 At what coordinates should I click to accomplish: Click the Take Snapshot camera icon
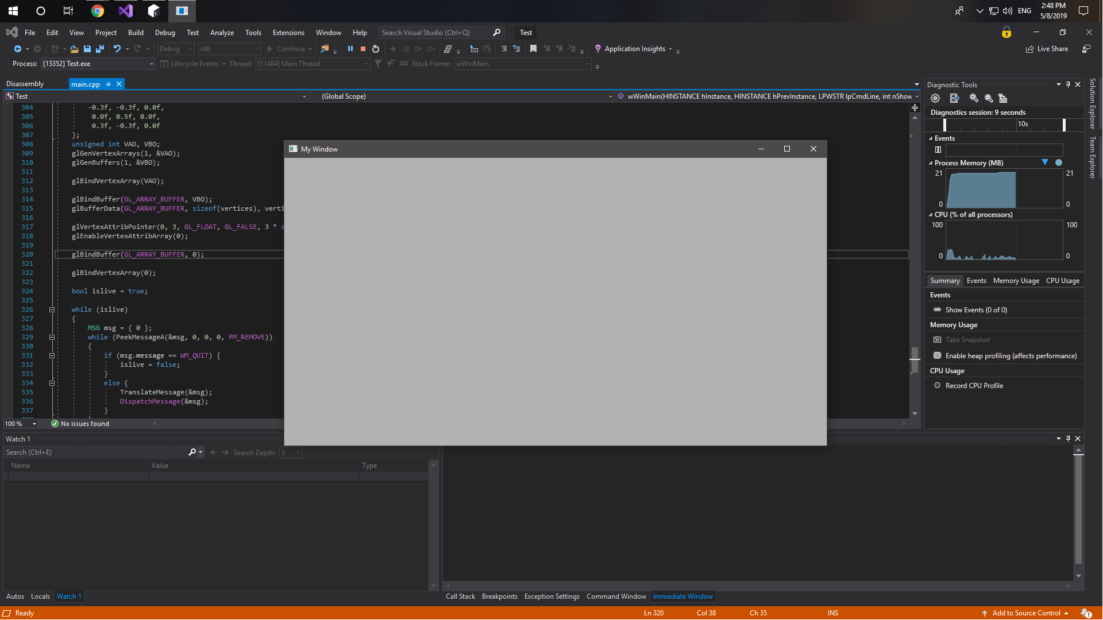938,340
